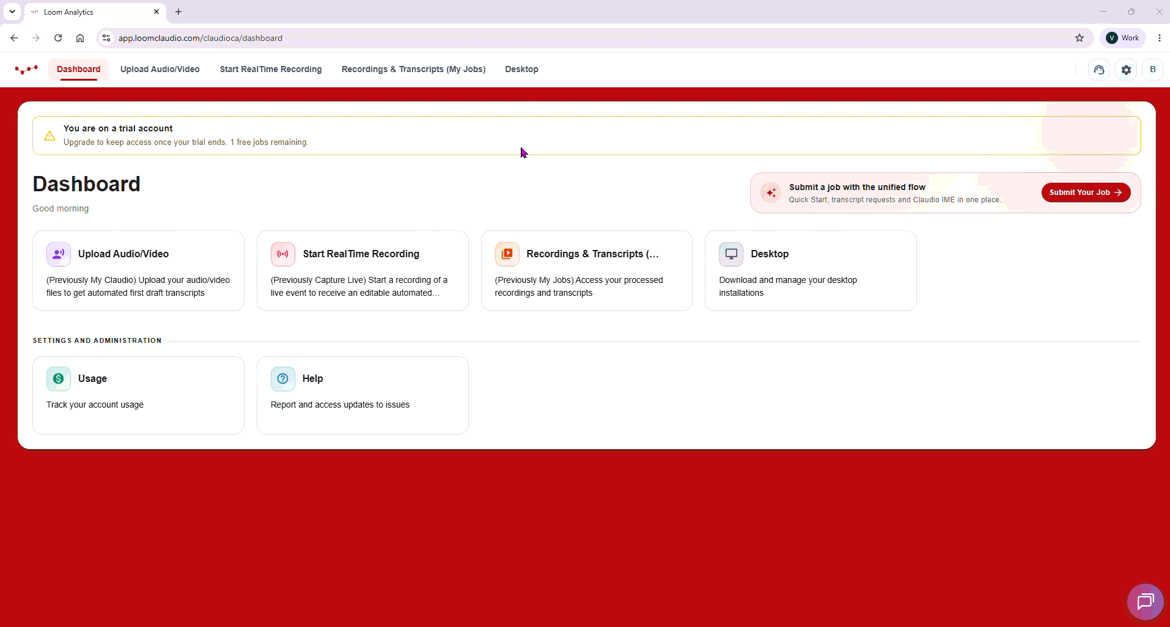Open Recordings & Transcripts (My Jobs) nav tab
1170x627 pixels.
coord(414,69)
